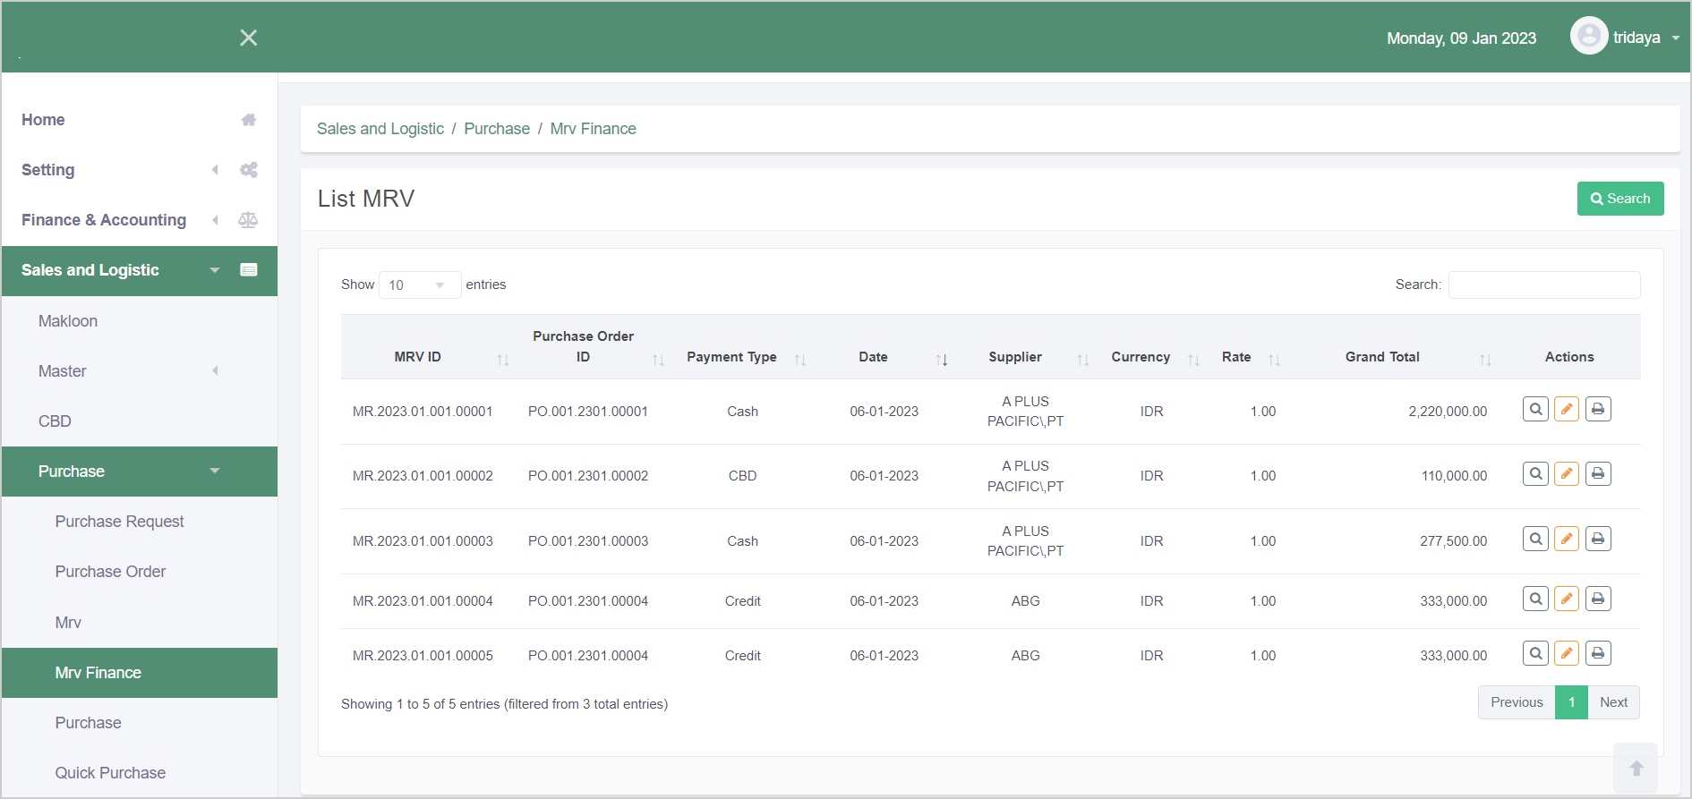This screenshot has height=799, width=1692.
Task: Edit MRV MR.2023.01.001.00002 using pencil icon
Action: click(1567, 474)
